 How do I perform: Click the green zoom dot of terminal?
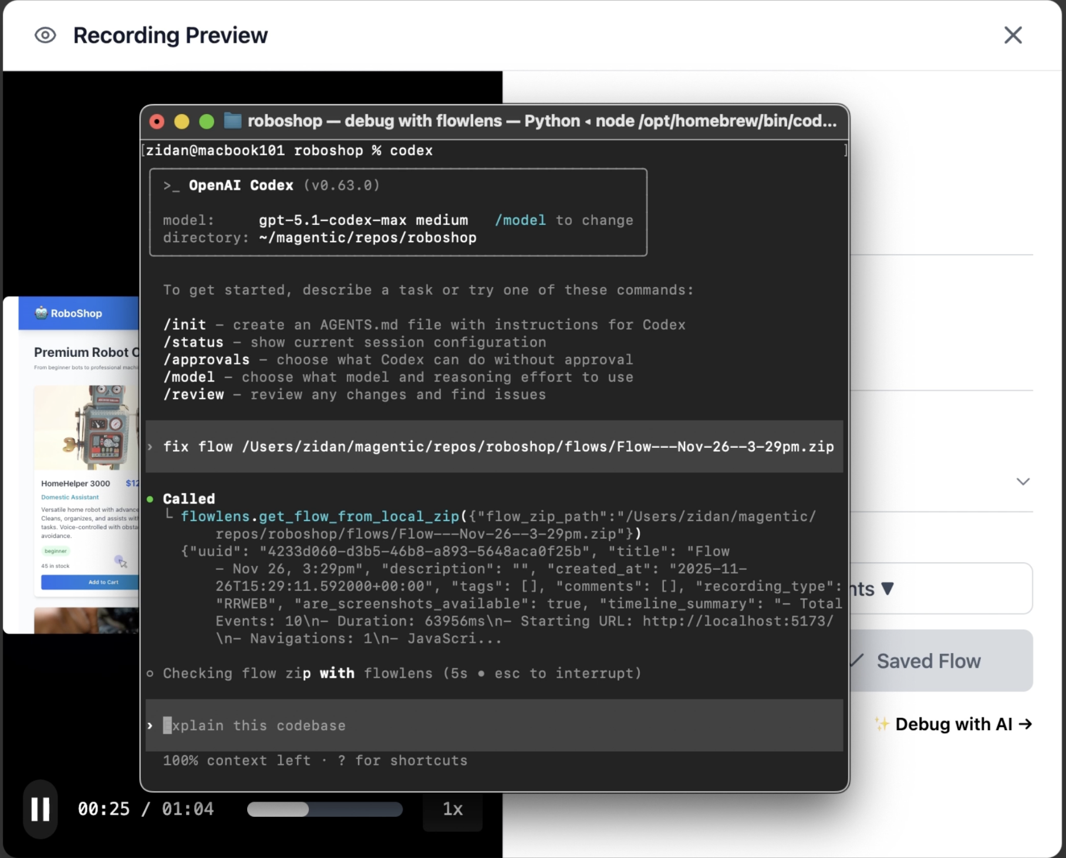point(207,121)
